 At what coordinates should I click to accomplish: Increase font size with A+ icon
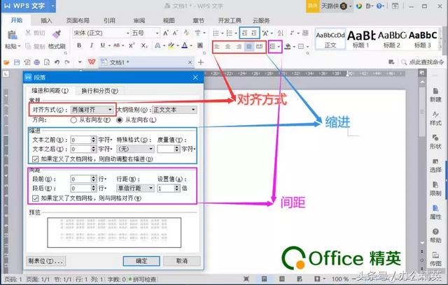click(x=166, y=33)
